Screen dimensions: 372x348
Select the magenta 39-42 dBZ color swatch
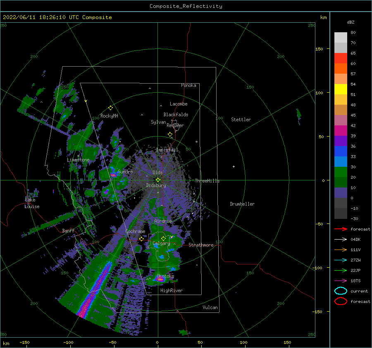click(341, 131)
